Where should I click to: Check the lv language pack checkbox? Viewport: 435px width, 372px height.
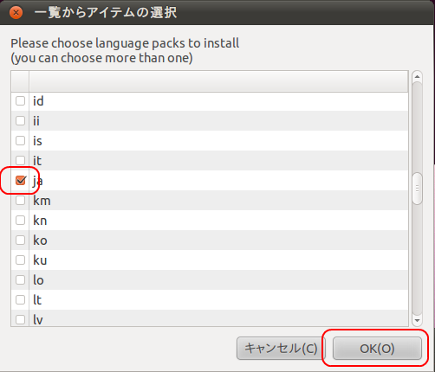(20, 319)
